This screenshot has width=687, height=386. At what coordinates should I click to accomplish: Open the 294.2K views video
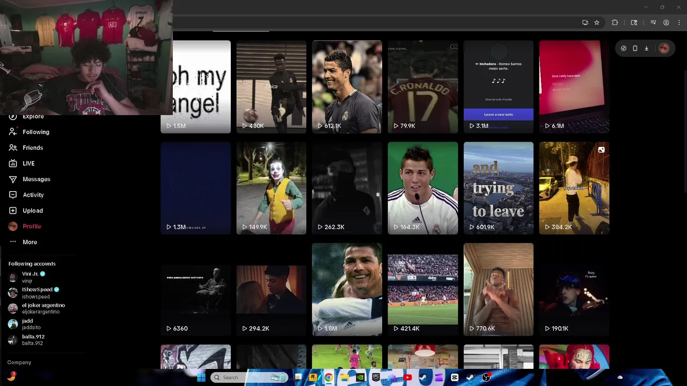[272, 289]
